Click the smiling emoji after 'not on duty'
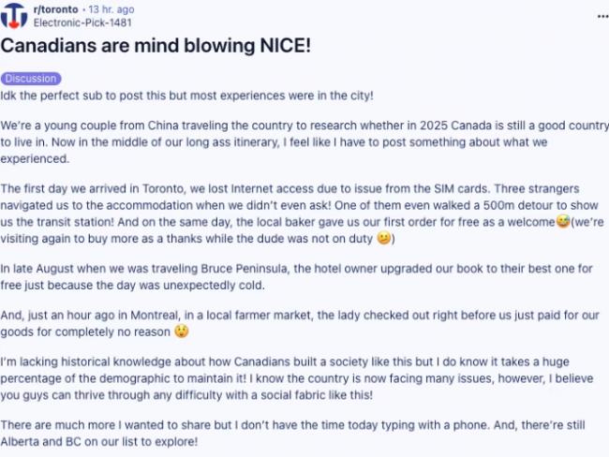Screen dimensions: 609x457 click(x=384, y=238)
